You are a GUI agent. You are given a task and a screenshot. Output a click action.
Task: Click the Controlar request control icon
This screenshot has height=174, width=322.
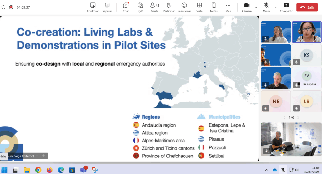coord(93,7)
